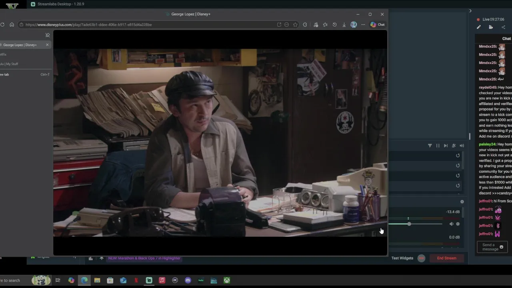This screenshot has height=288, width=512.
Task: Add this page to favorites
Action: click(295, 24)
